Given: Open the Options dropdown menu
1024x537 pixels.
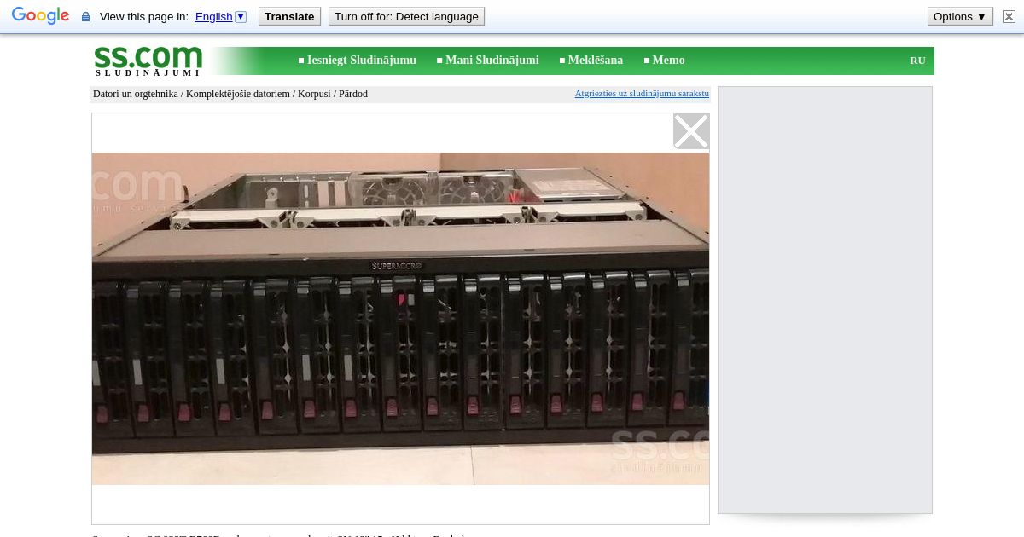Looking at the screenshot, I should pyautogui.click(x=960, y=16).
